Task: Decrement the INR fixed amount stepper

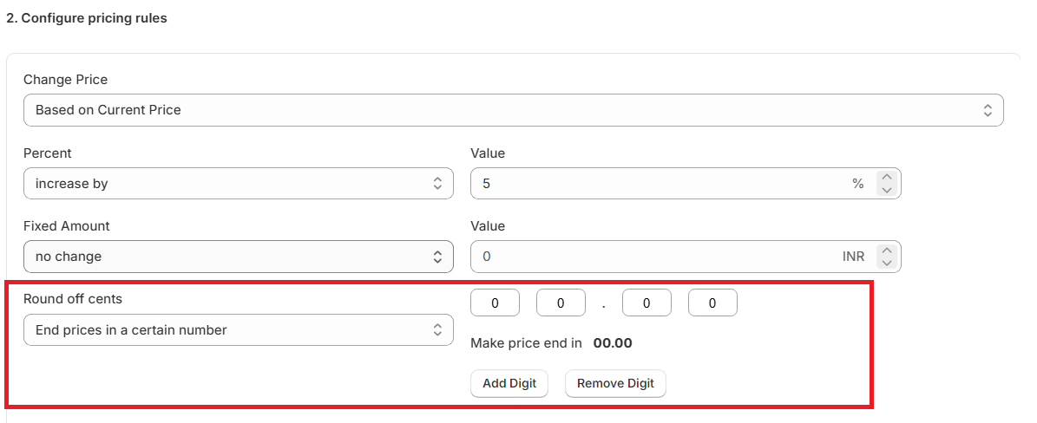Action: point(887,263)
